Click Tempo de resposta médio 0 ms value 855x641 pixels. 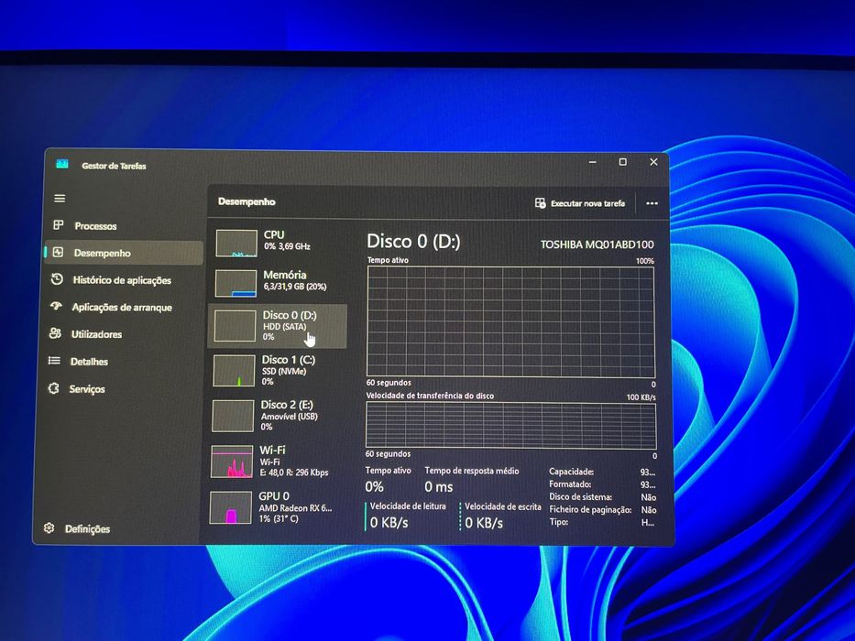click(x=438, y=486)
